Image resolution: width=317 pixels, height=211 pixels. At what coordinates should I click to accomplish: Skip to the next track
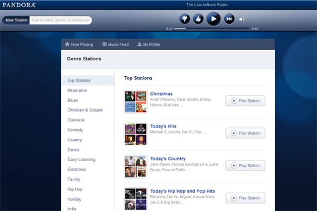(229, 19)
